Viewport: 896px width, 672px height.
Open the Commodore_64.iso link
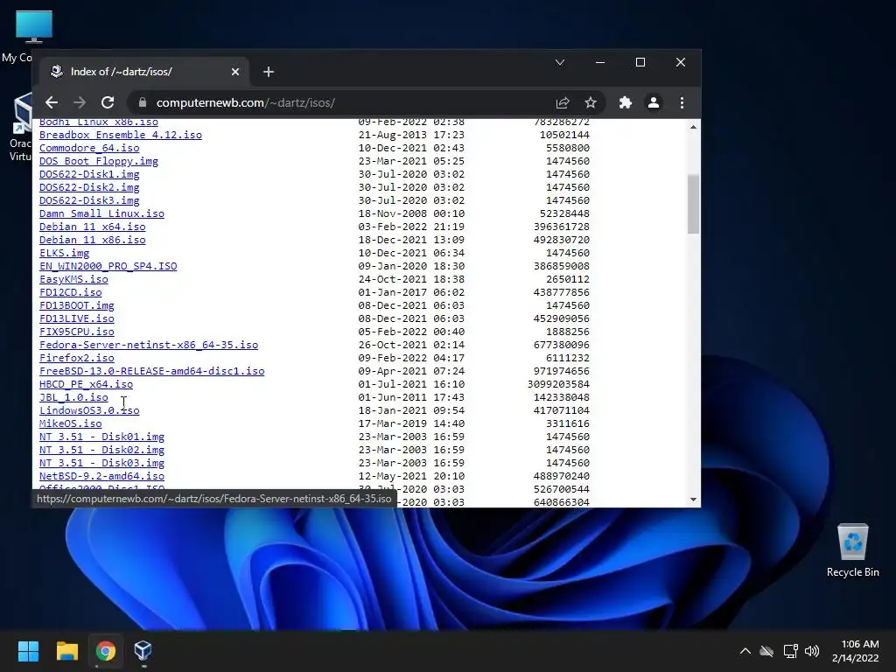[x=89, y=148]
